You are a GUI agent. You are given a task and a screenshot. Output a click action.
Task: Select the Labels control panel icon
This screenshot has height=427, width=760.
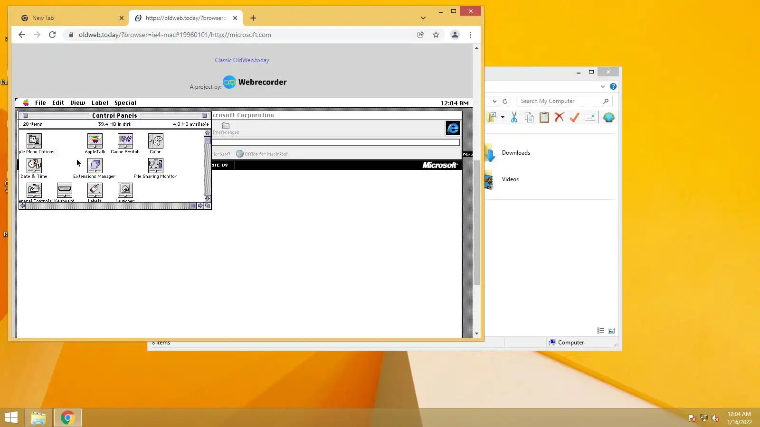pyautogui.click(x=95, y=190)
